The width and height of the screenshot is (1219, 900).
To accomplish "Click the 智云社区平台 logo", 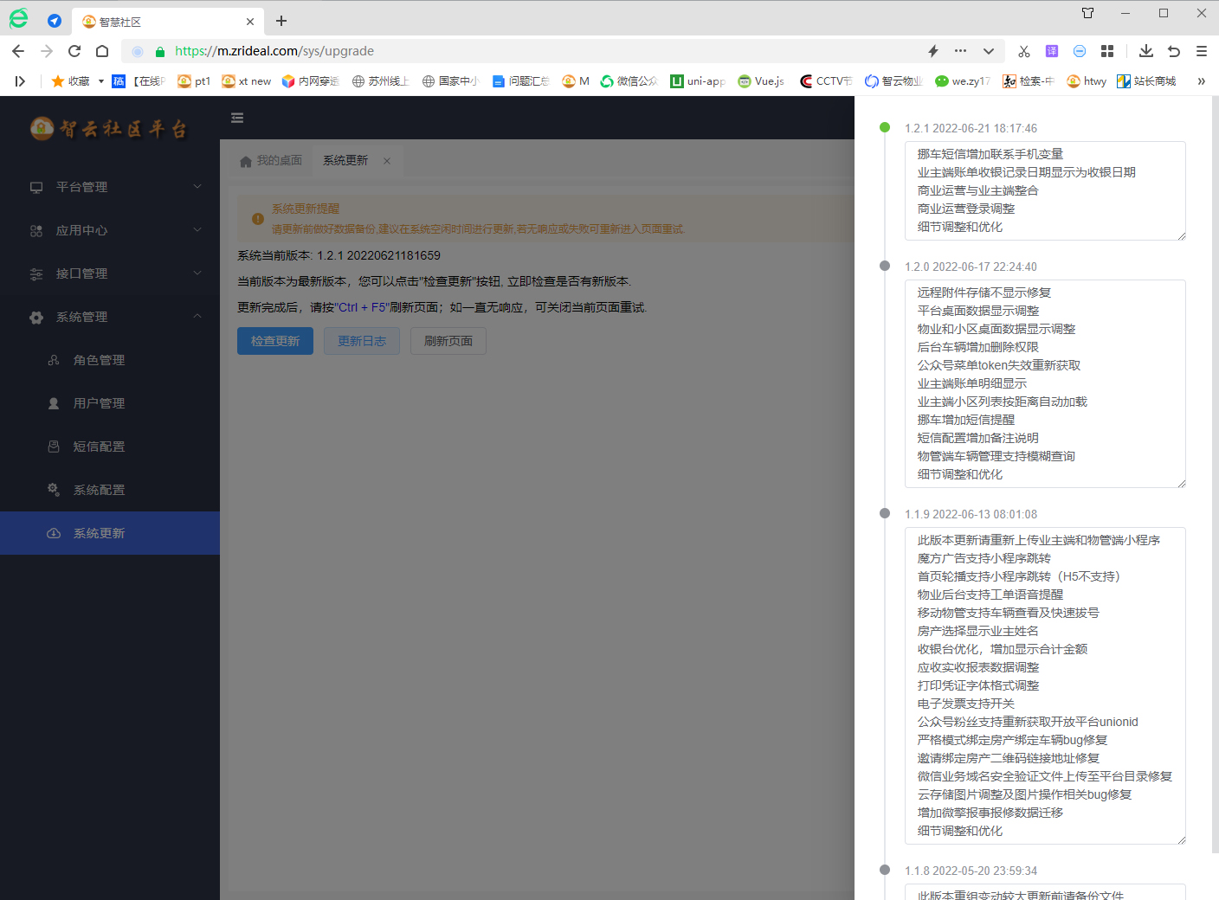I will 109,129.
